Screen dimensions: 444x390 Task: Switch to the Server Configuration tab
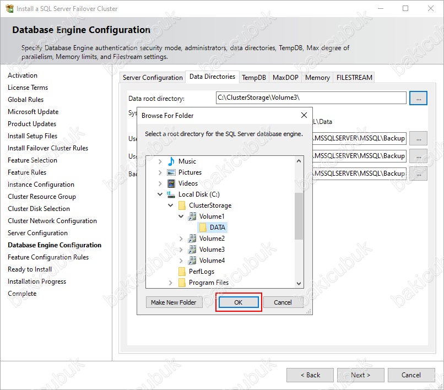(x=153, y=78)
